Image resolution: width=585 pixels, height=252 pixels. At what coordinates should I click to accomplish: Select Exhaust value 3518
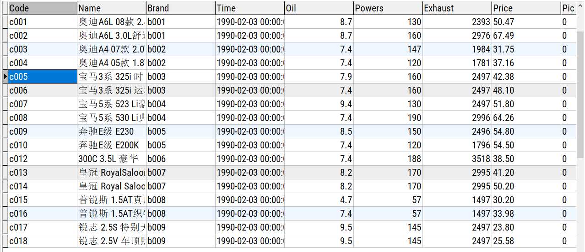click(x=457, y=159)
